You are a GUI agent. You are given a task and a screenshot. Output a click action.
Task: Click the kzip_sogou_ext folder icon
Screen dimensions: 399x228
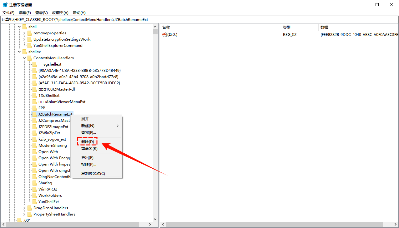[x=34, y=139]
